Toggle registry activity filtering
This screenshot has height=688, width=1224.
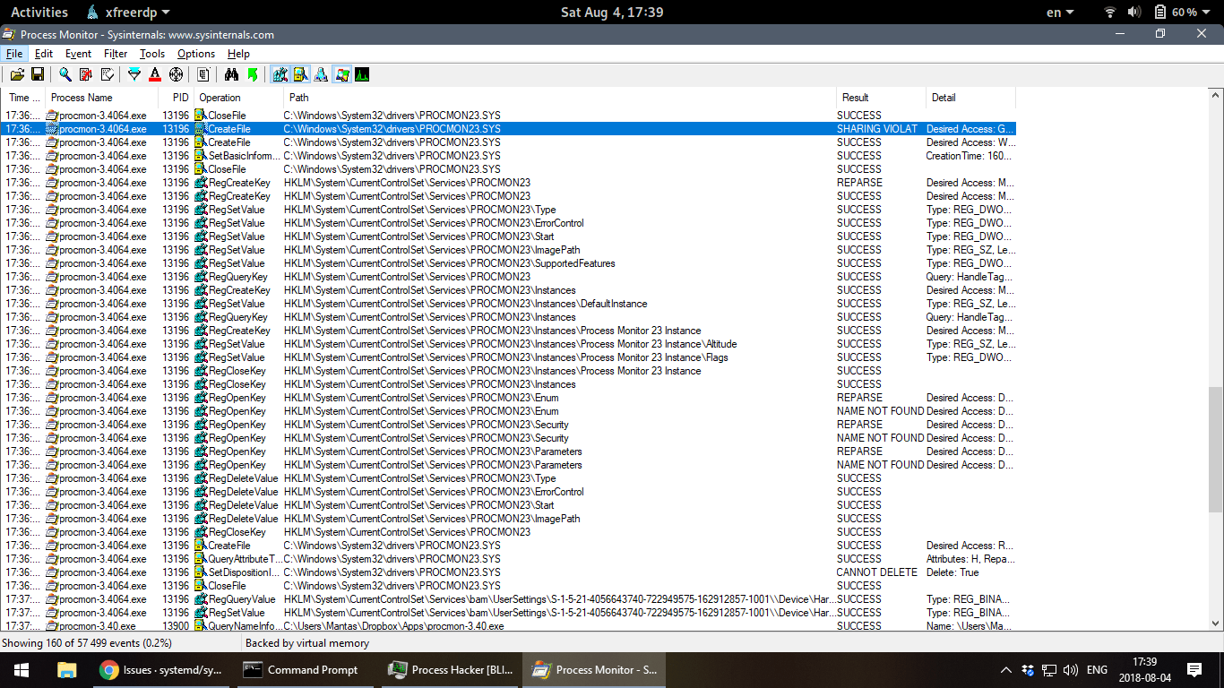(280, 74)
